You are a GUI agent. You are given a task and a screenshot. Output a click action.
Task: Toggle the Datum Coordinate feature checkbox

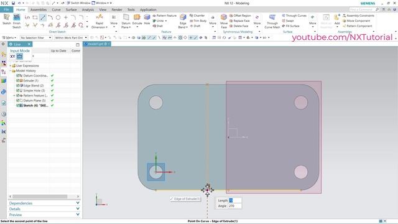18,76
